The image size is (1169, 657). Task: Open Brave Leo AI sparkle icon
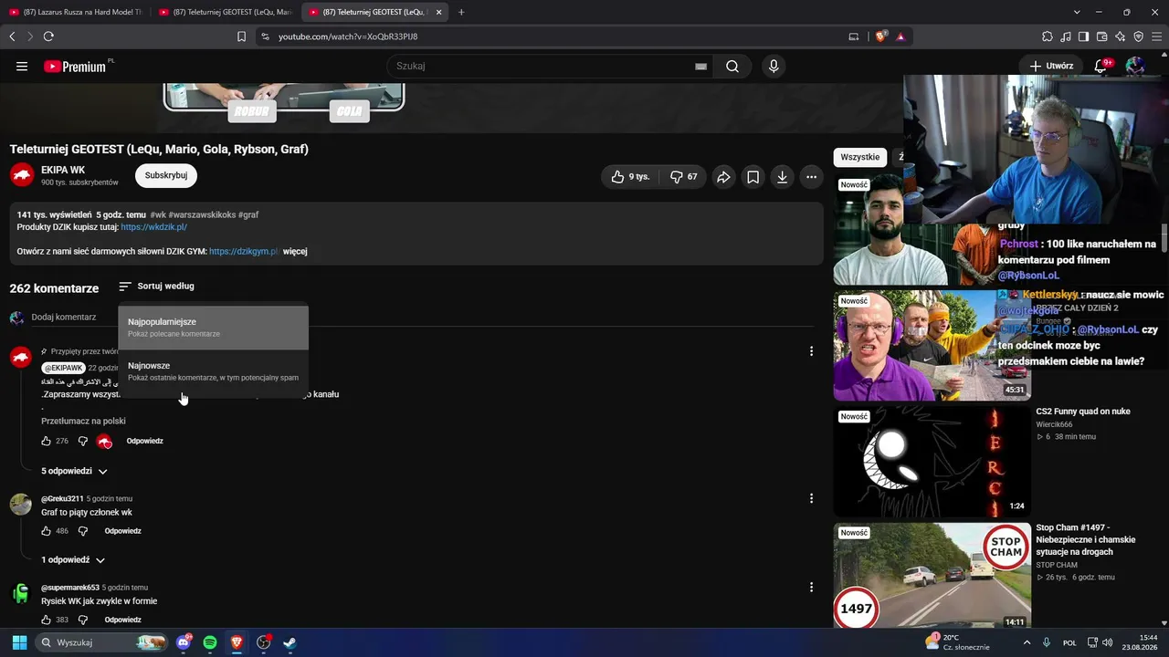(1121, 36)
